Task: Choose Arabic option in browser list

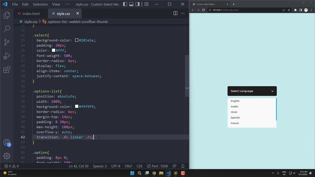Action: coord(234,107)
